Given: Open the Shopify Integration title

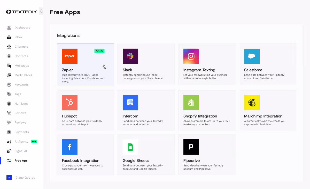Looking at the screenshot, I should (x=200, y=116).
